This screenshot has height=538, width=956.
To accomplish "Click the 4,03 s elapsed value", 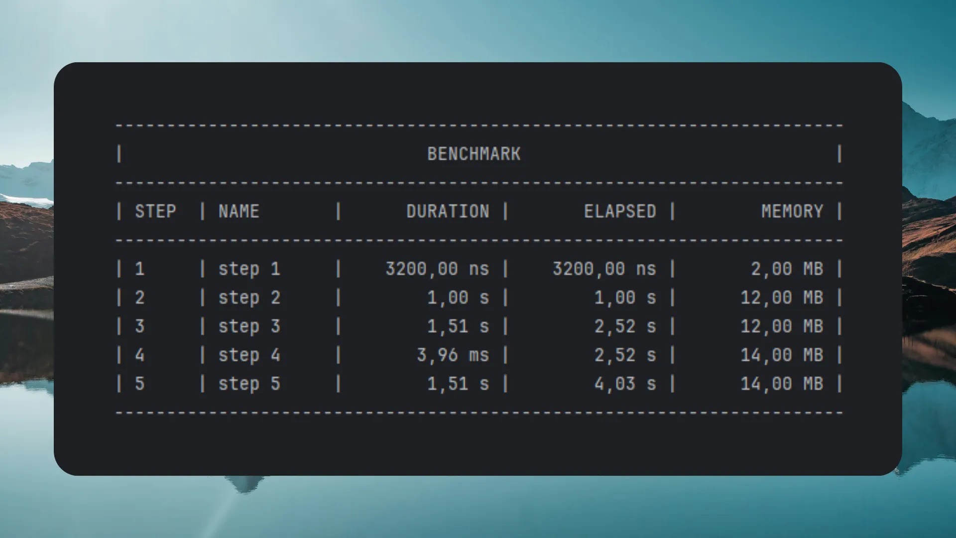I will (x=625, y=384).
